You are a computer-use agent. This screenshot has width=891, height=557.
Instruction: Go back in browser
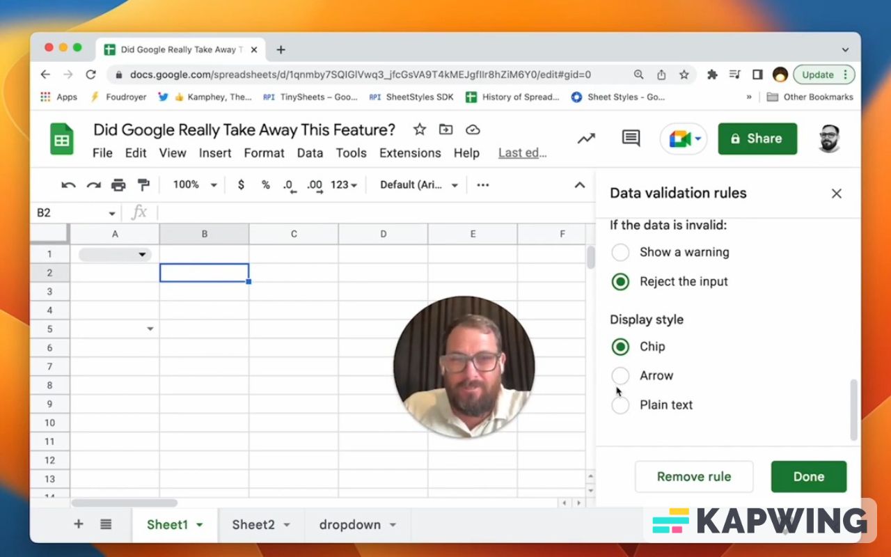click(45, 74)
